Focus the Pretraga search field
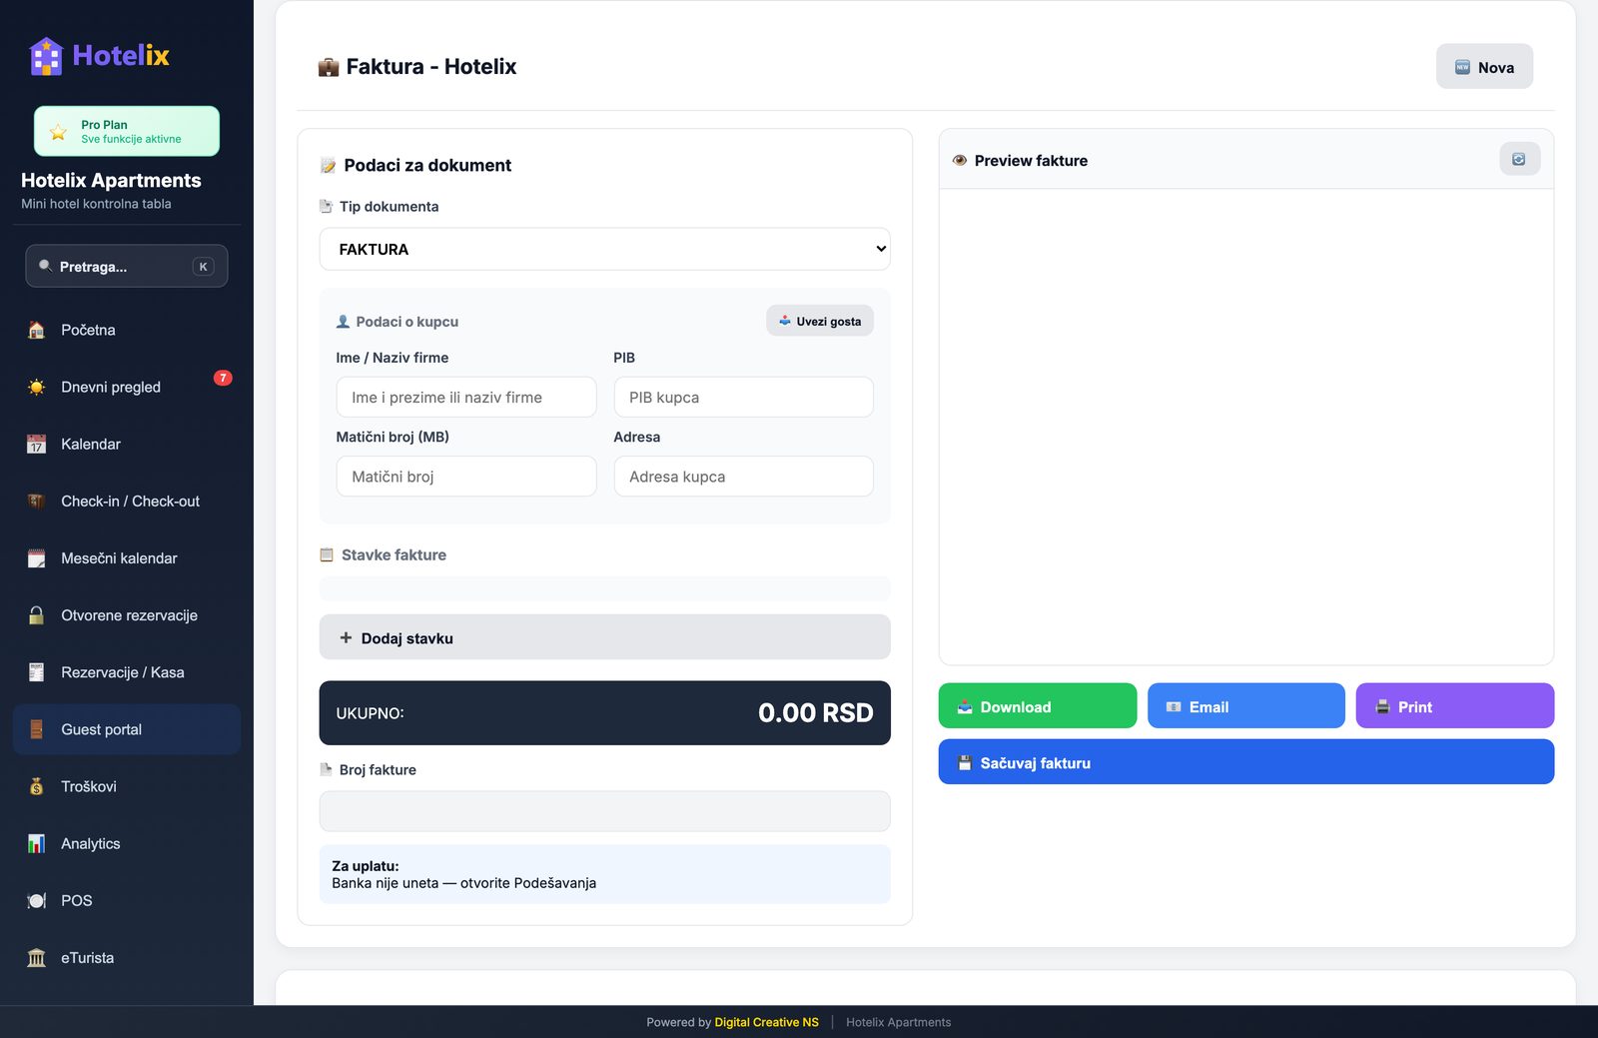 pos(127,266)
